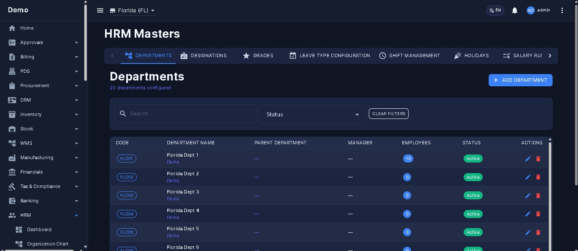The width and height of the screenshot is (578, 251).
Task: Switch to Leave Type Configuration tab
Action: (329, 55)
